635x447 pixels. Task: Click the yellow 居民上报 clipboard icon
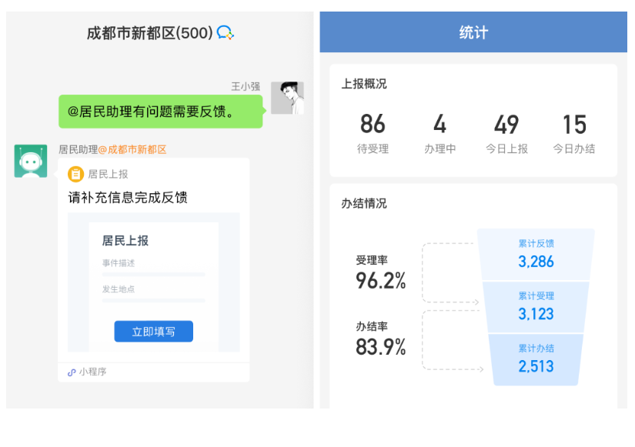tap(75, 174)
